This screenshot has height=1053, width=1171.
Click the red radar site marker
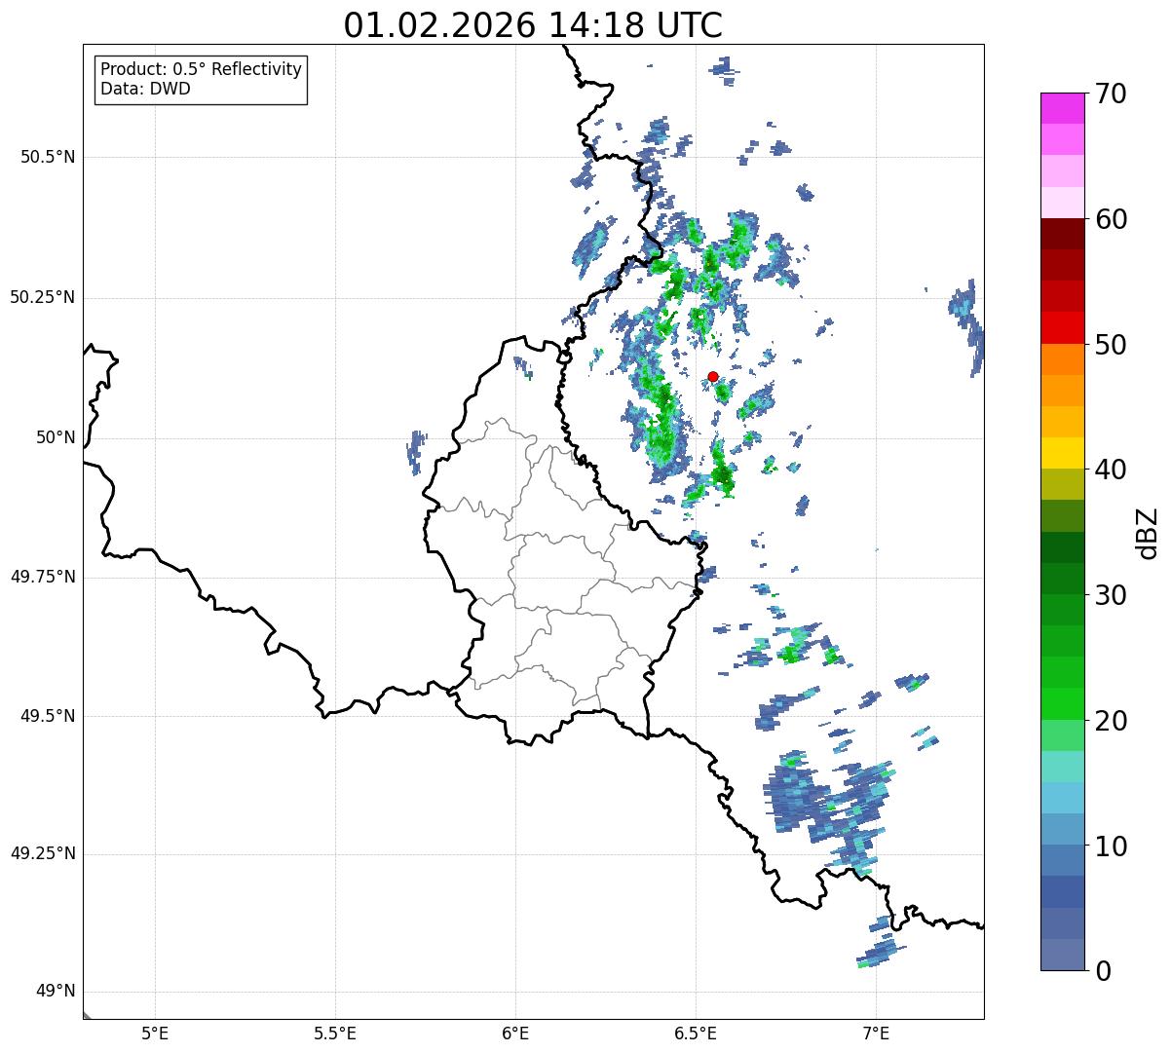[713, 376]
